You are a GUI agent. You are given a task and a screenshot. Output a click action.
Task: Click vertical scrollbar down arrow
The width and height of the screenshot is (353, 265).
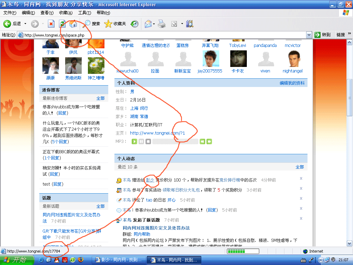pyautogui.click(x=350, y=243)
